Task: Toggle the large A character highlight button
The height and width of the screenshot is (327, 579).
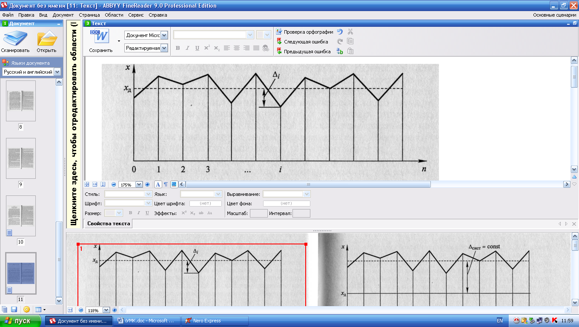Action: tap(158, 184)
